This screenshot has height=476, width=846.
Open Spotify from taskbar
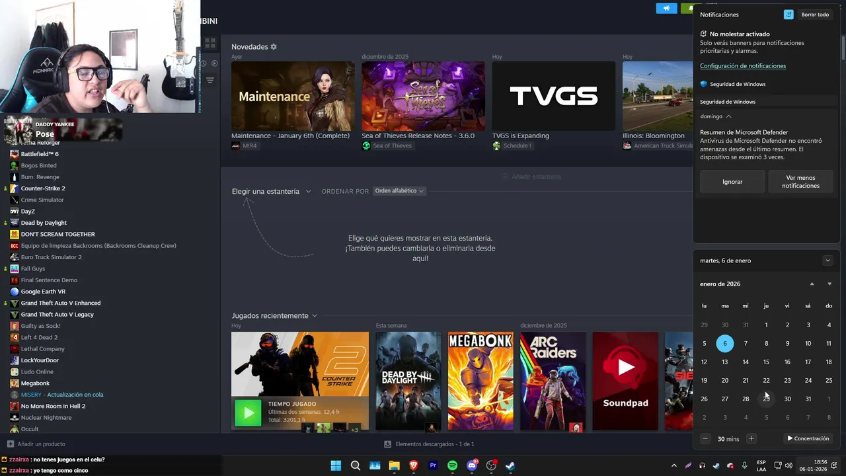(452, 465)
